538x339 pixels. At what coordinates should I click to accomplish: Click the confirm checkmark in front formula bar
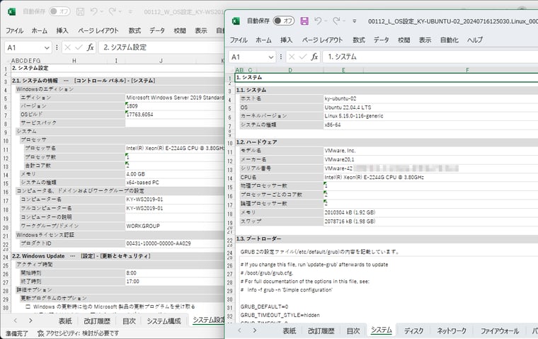[303, 57]
